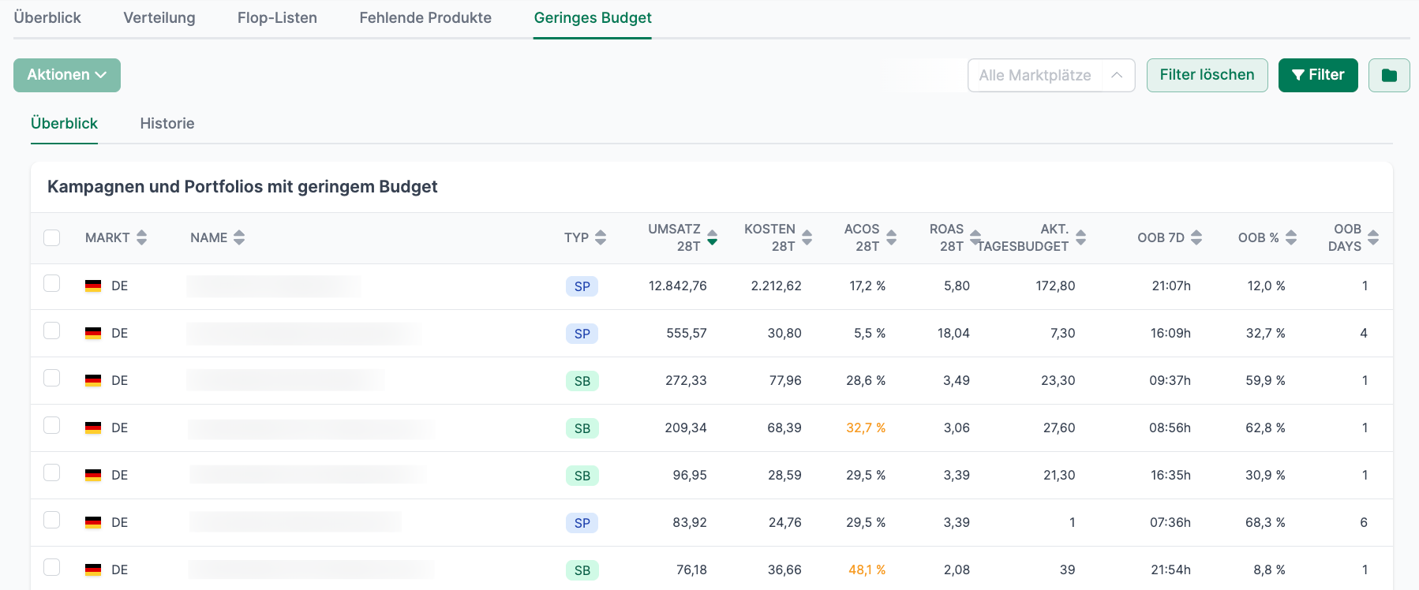
Task: Click the orange ACOS value 32,7 %
Action: tap(866, 428)
